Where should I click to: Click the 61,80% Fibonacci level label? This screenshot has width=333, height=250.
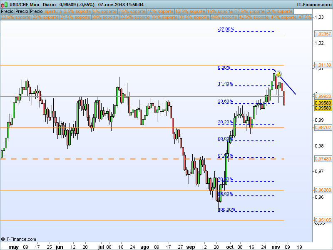(225, 155)
